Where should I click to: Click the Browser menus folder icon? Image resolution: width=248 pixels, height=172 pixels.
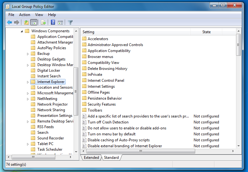click(84, 56)
